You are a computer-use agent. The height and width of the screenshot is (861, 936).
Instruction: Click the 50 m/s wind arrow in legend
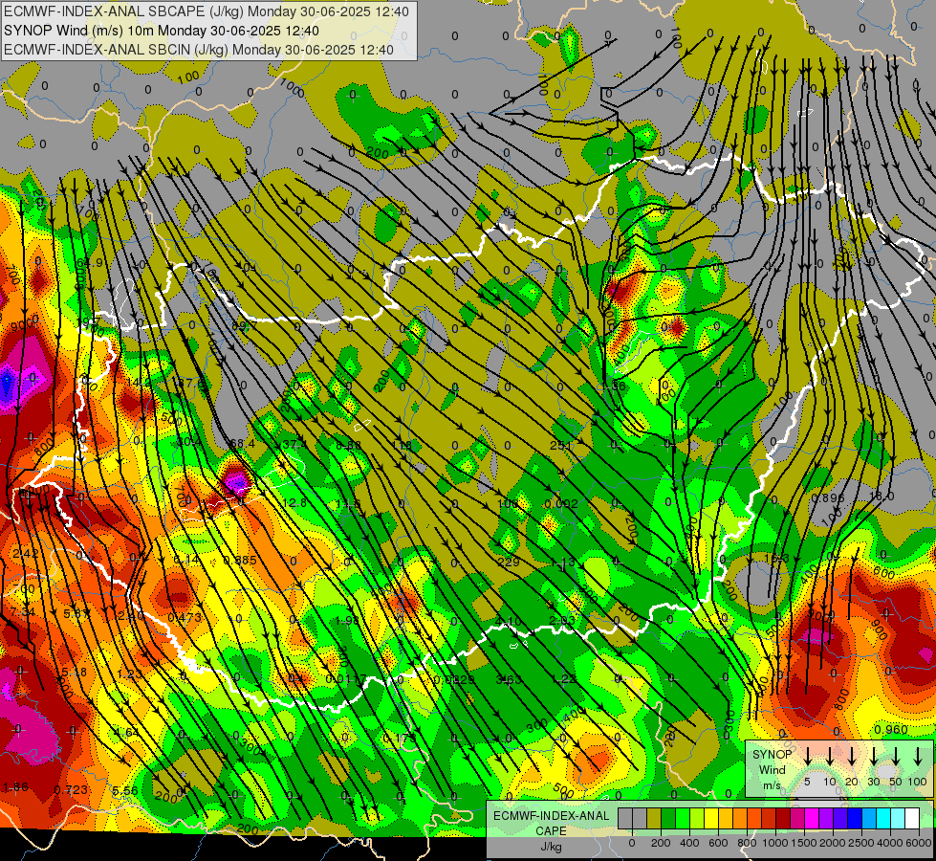pyautogui.click(x=896, y=756)
